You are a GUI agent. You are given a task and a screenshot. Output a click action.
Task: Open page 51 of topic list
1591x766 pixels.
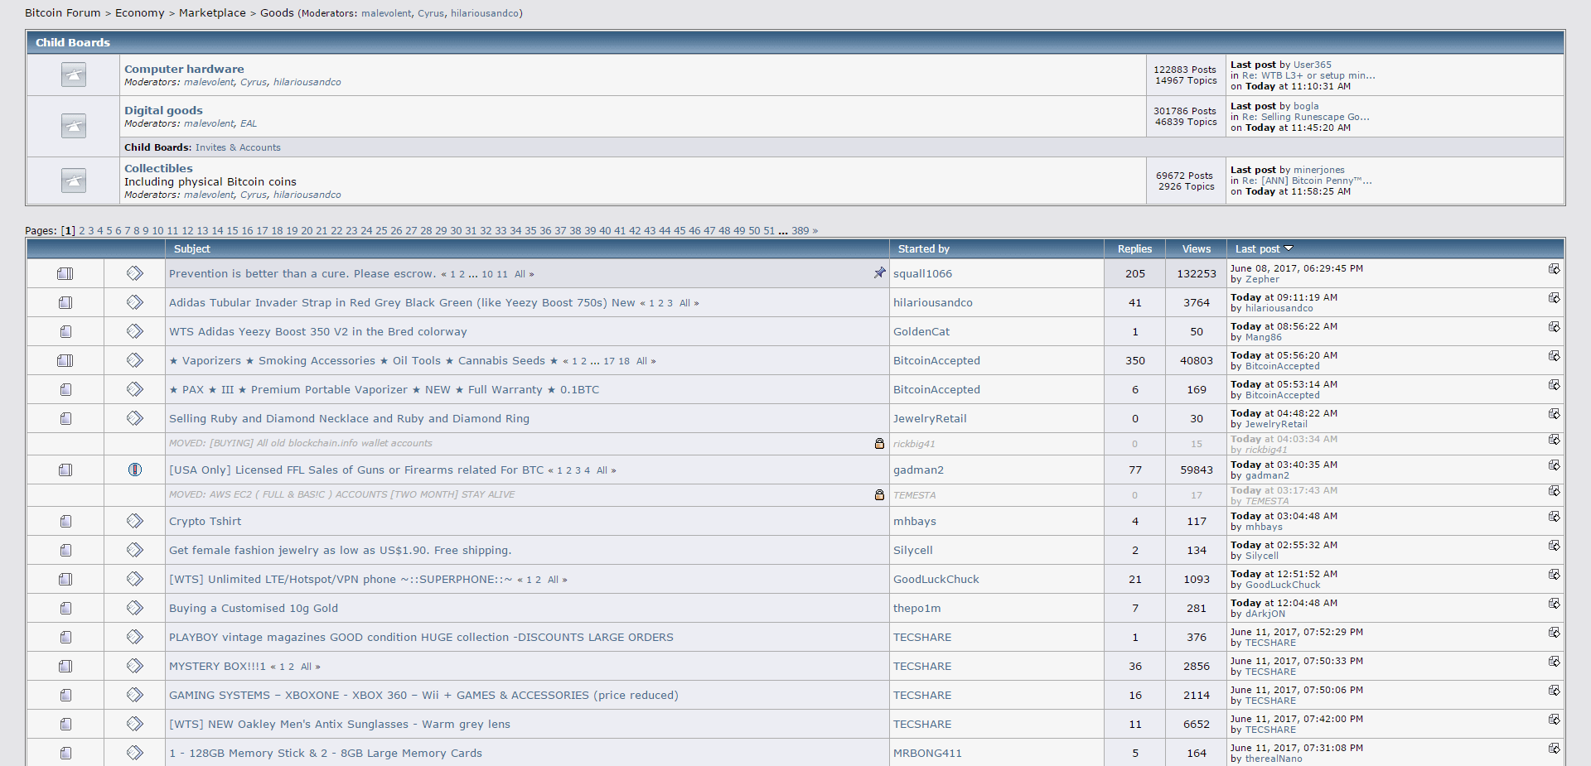769,231
